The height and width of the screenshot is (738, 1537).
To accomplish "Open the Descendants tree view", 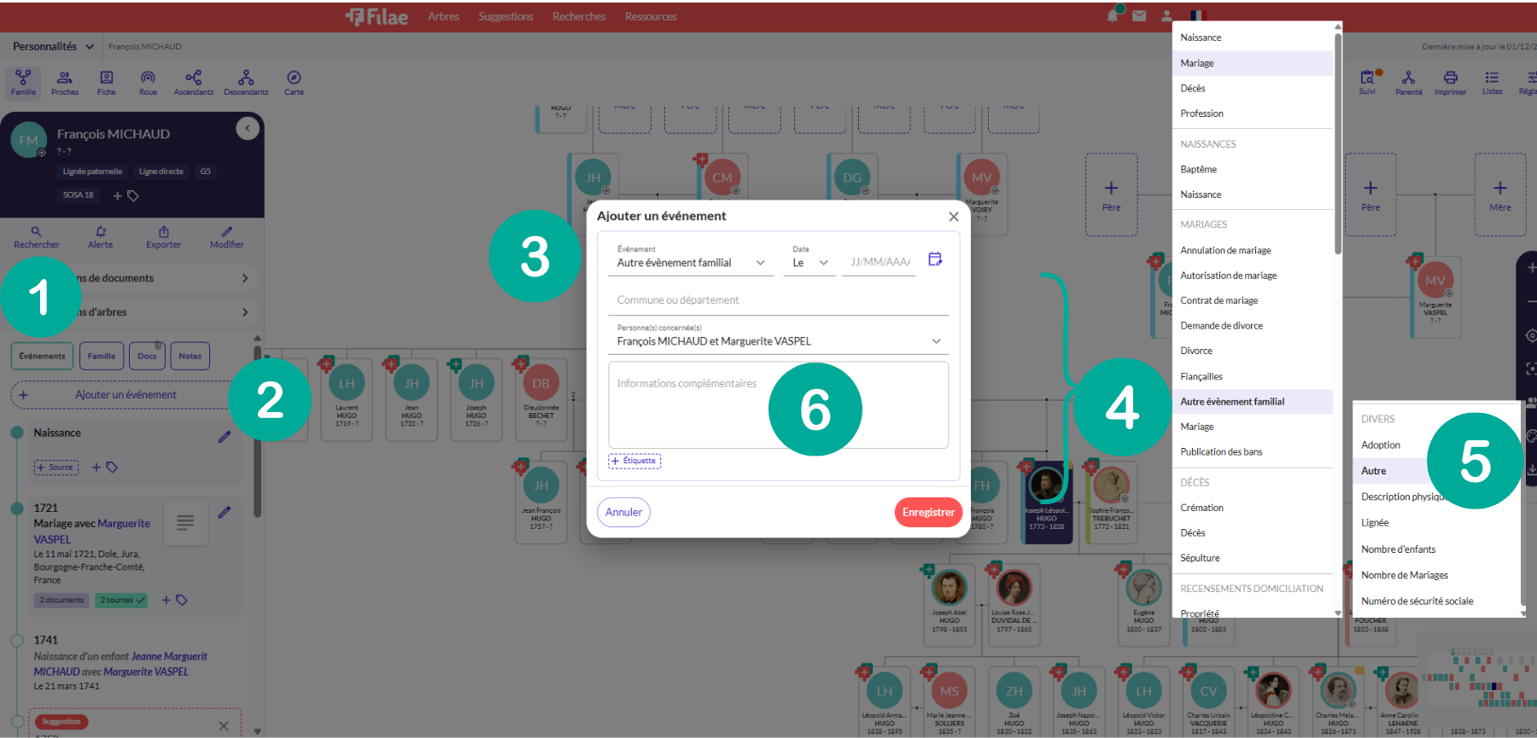I will click(x=246, y=82).
